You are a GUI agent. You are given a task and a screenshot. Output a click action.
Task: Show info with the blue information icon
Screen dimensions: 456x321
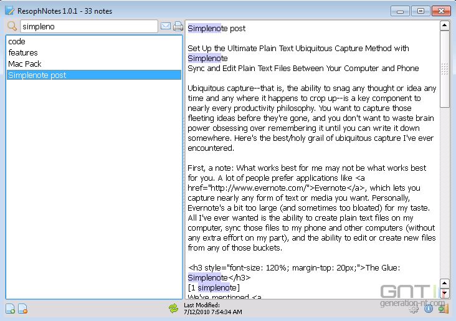429,309
